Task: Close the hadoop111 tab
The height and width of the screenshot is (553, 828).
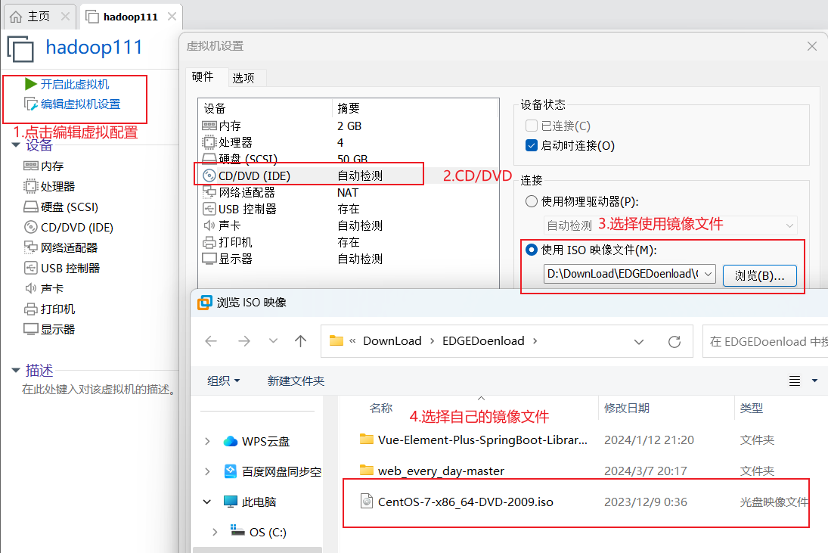Action: click(172, 17)
